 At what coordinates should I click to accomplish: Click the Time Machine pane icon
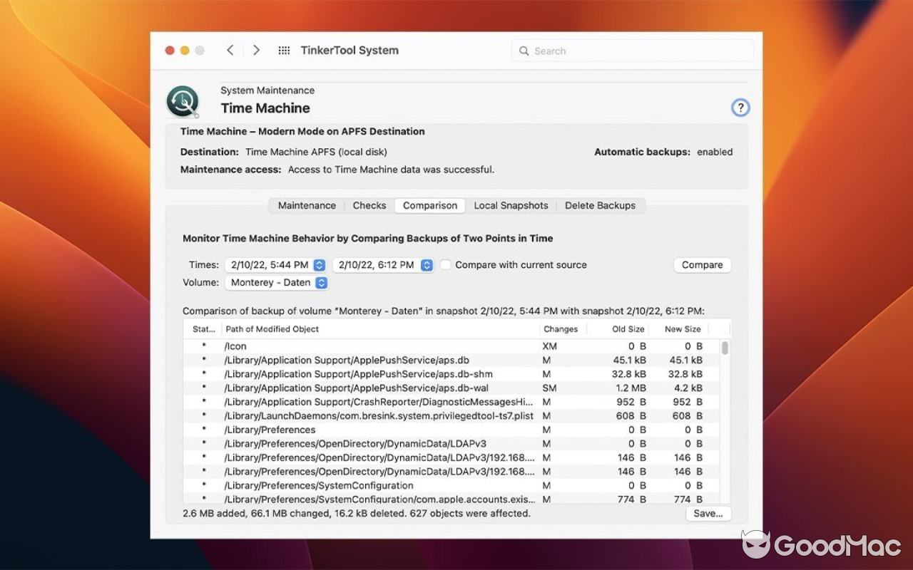(x=183, y=100)
